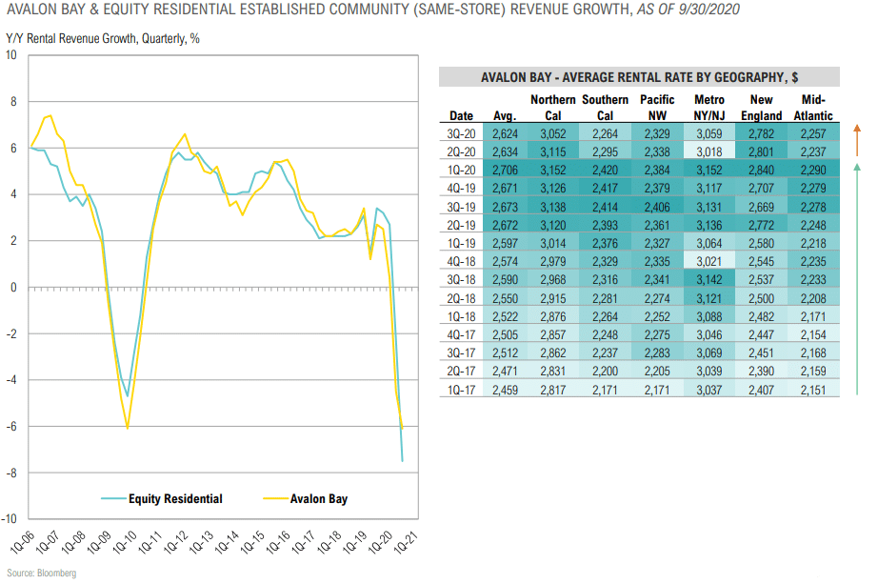Click the Avalon Bay rental rate table title
Image resolution: width=878 pixels, height=584 pixels.
pos(640,77)
